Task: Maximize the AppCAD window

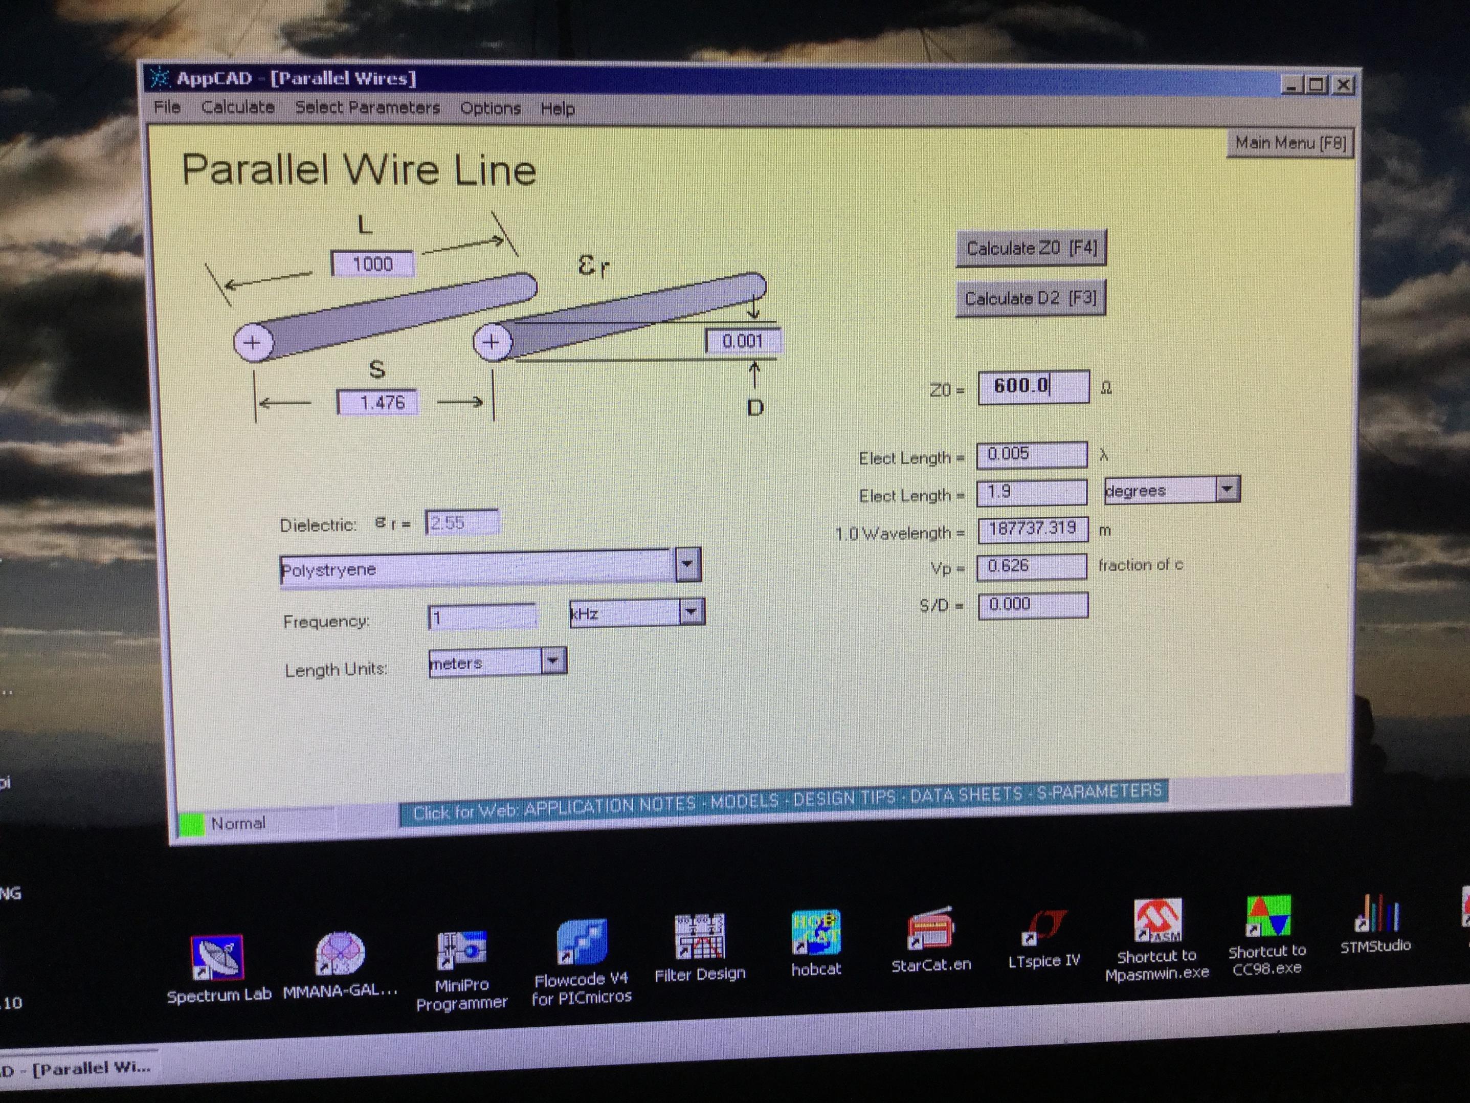Action: click(x=1317, y=85)
